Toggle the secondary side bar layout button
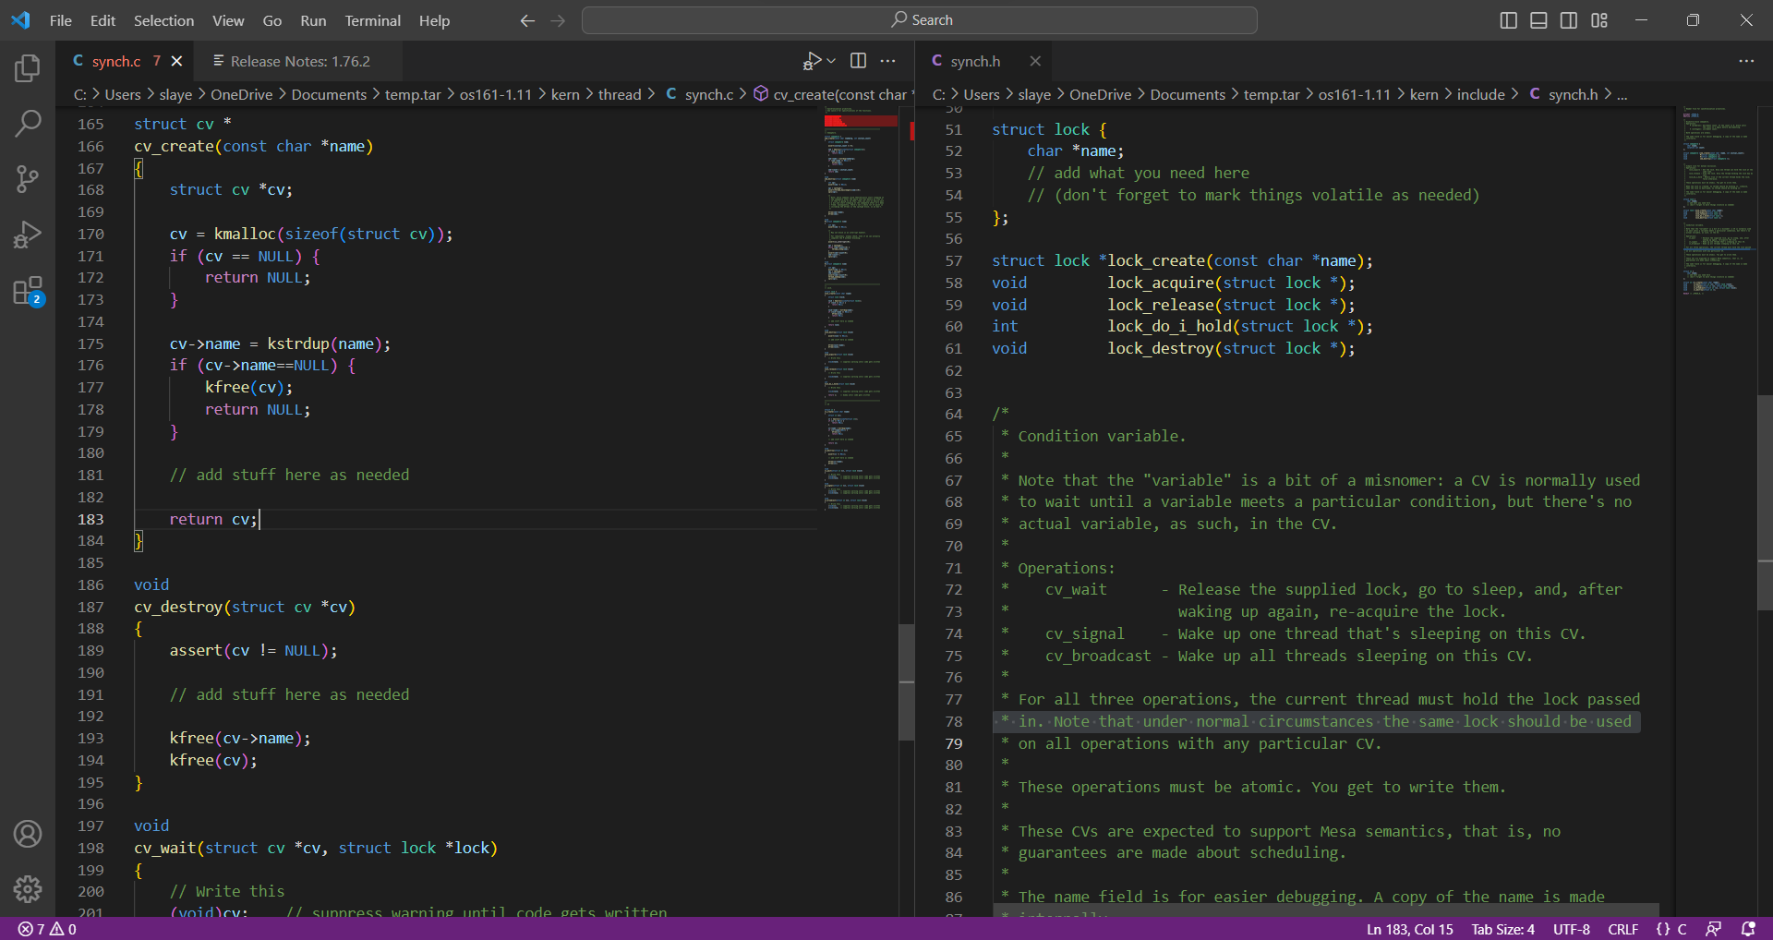 (1569, 20)
